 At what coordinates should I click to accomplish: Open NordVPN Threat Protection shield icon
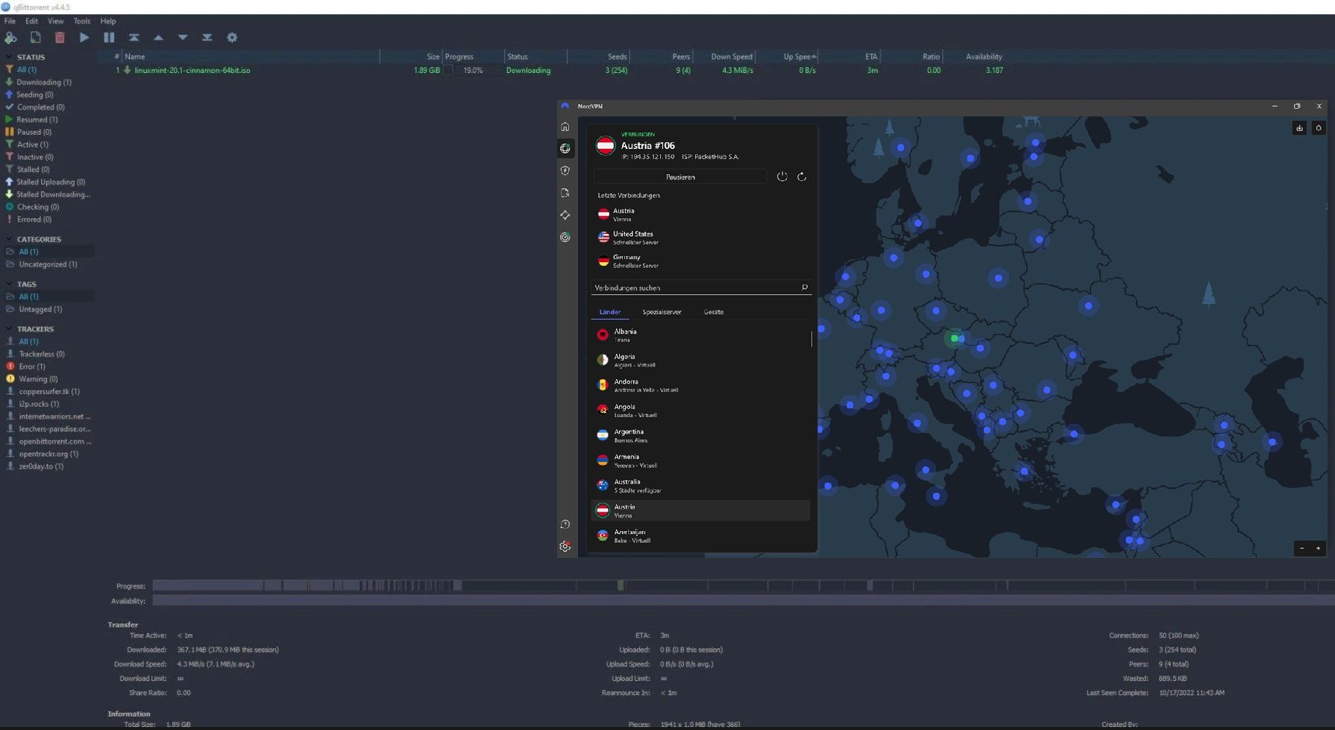(565, 171)
